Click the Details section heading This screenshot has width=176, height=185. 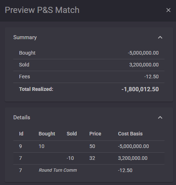click(x=22, y=117)
